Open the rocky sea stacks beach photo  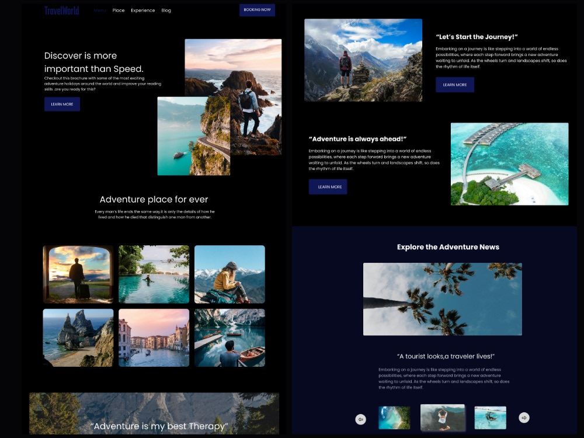point(78,338)
